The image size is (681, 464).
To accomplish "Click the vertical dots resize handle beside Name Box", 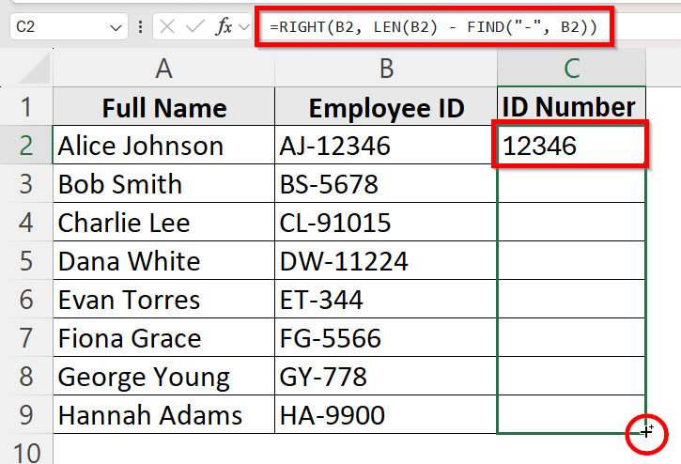I will [x=140, y=26].
